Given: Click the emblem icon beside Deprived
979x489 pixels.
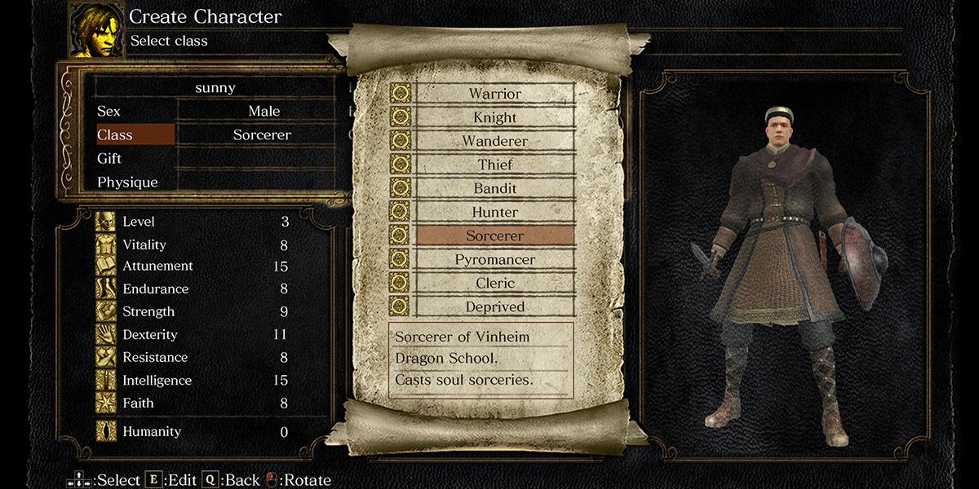Looking at the screenshot, I should click(x=400, y=307).
